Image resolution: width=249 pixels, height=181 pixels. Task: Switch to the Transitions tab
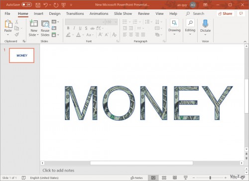pos(75,14)
